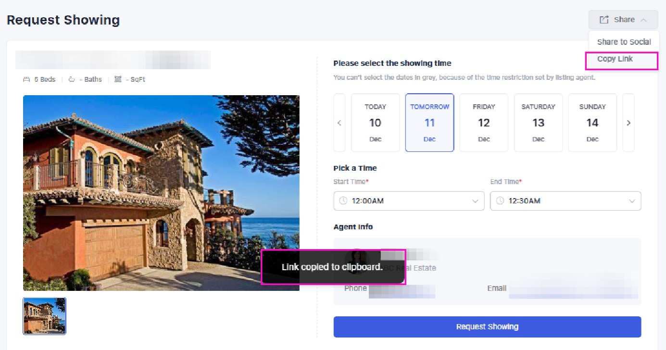The image size is (666, 350).
Task: Go to previous dates arrow
Action: 339,123
